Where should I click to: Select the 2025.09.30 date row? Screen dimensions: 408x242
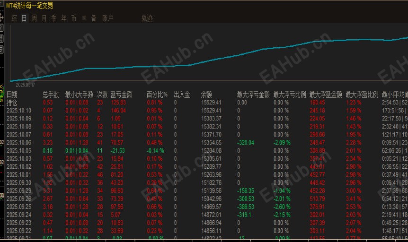[207, 183]
